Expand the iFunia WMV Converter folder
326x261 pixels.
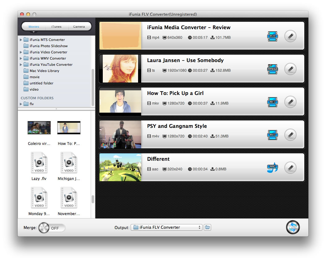coord(21,58)
